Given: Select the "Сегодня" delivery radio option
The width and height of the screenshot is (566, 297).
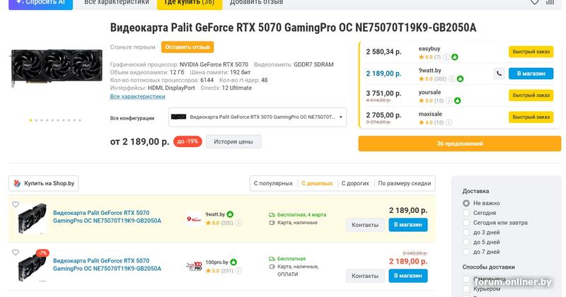Looking at the screenshot, I should click(466, 213).
